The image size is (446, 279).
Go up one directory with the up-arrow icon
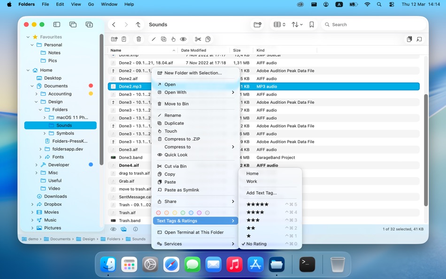(138, 24)
